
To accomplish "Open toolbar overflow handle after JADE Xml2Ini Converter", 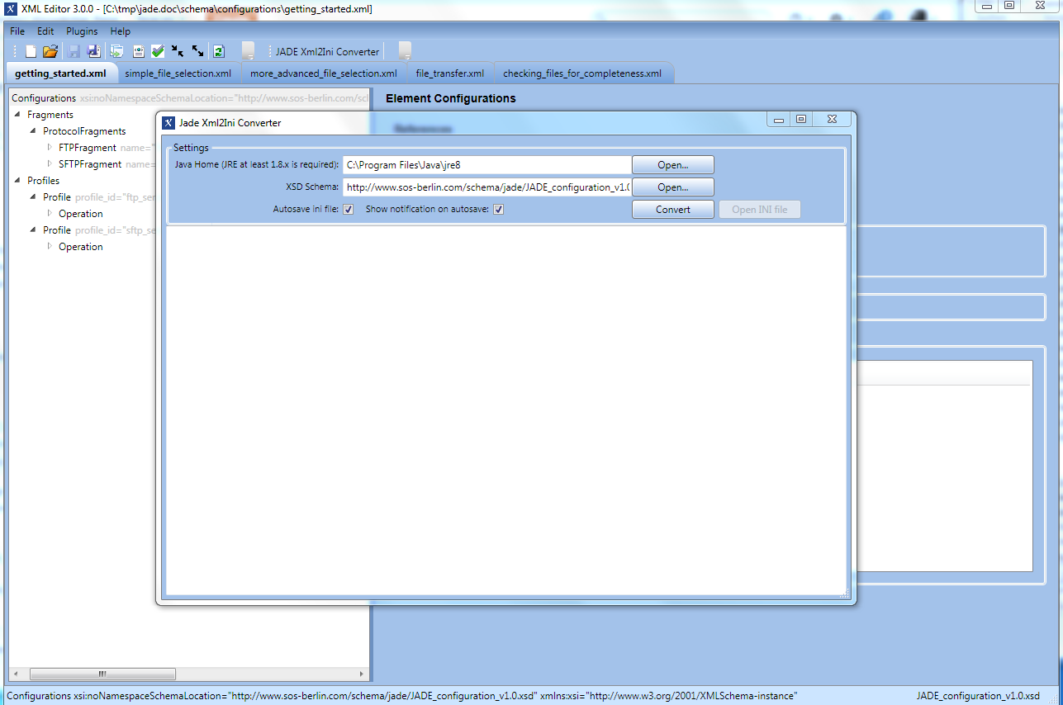I will [405, 51].
